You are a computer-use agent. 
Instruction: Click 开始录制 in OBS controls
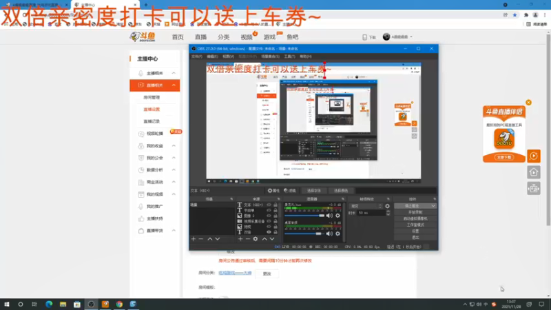click(x=415, y=212)
